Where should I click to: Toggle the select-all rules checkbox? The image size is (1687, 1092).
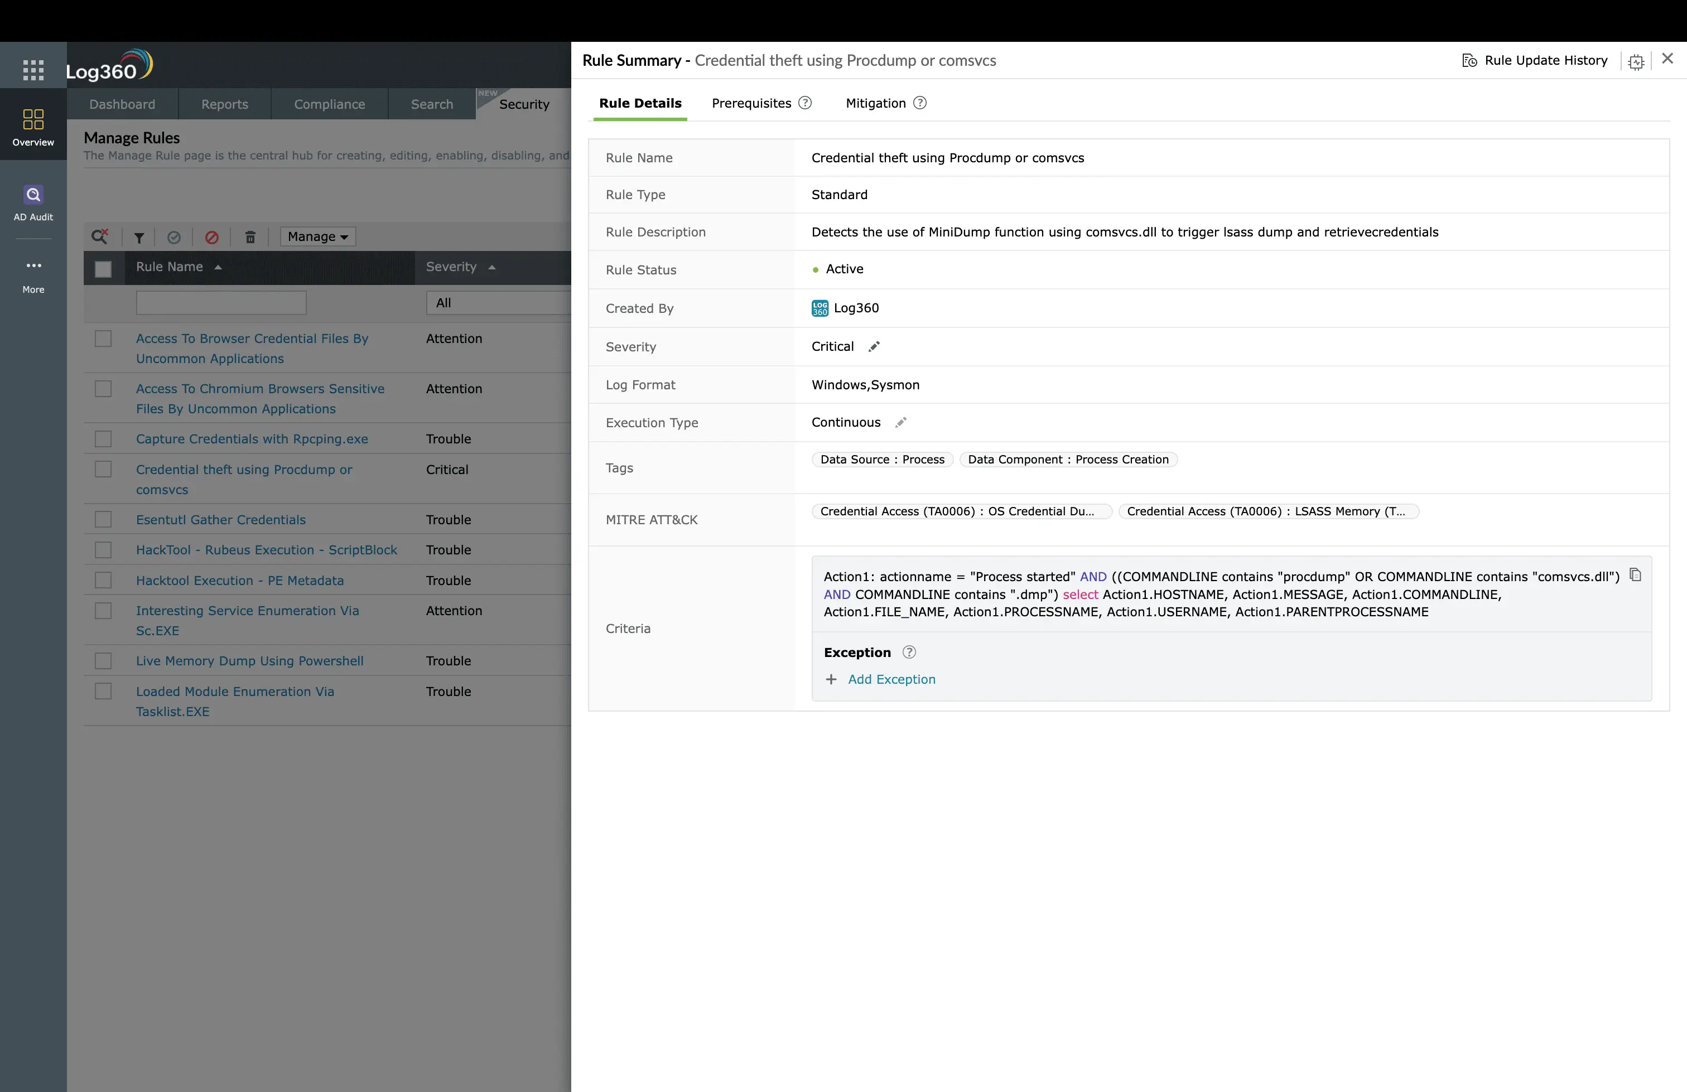click(x=104, y=269)
